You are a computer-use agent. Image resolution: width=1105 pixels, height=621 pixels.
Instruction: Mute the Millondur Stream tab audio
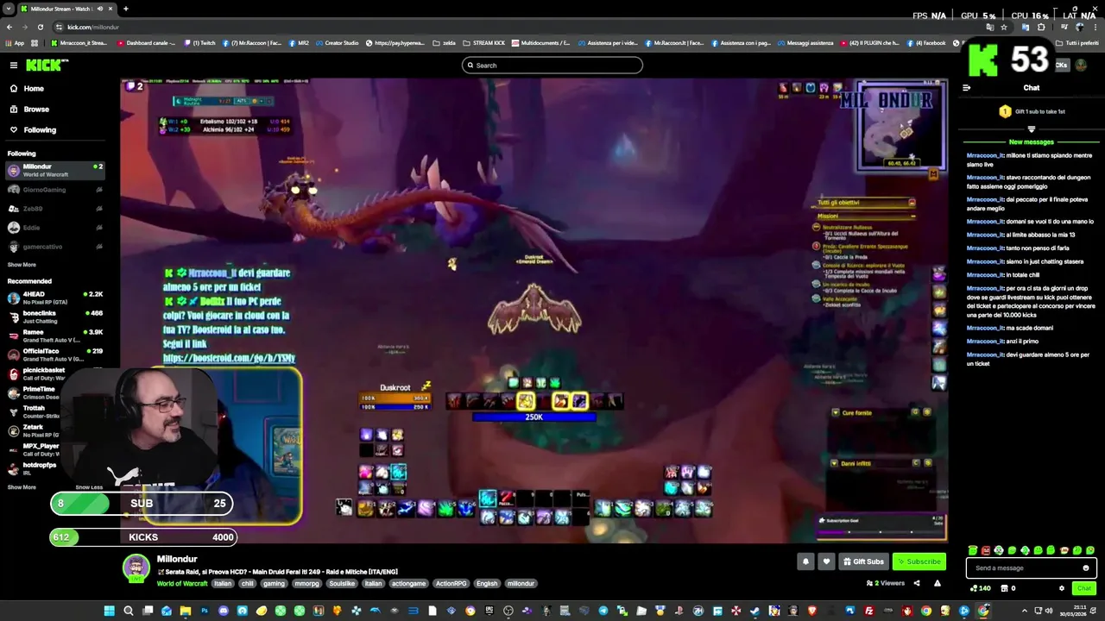click(x=100, y=9)
